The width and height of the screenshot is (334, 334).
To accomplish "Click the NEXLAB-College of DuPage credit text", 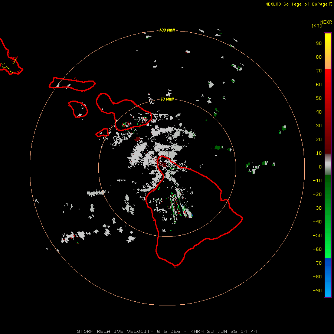I will pyautogui.click(x=297, y=4).
